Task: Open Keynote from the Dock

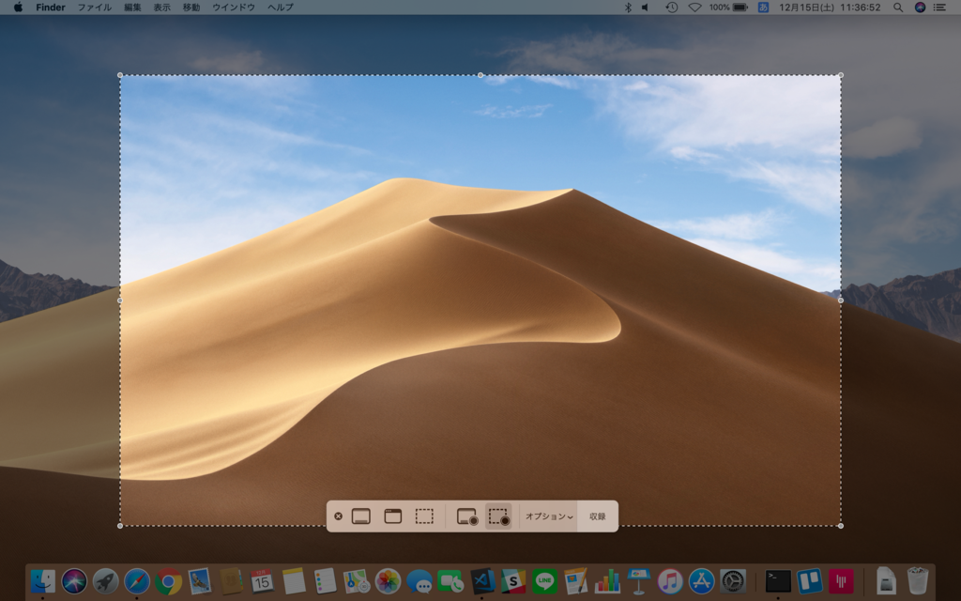Action: click(638, 580)
